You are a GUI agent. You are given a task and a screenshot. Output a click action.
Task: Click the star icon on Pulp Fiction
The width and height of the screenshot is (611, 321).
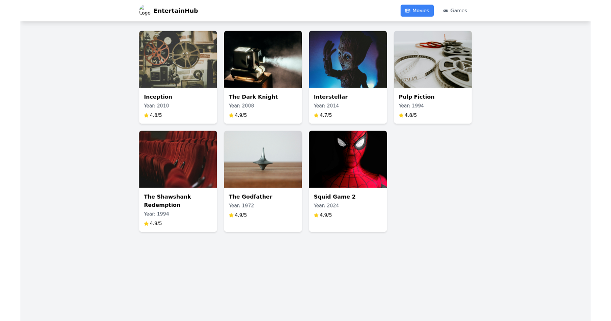click(x=401, y=115)
